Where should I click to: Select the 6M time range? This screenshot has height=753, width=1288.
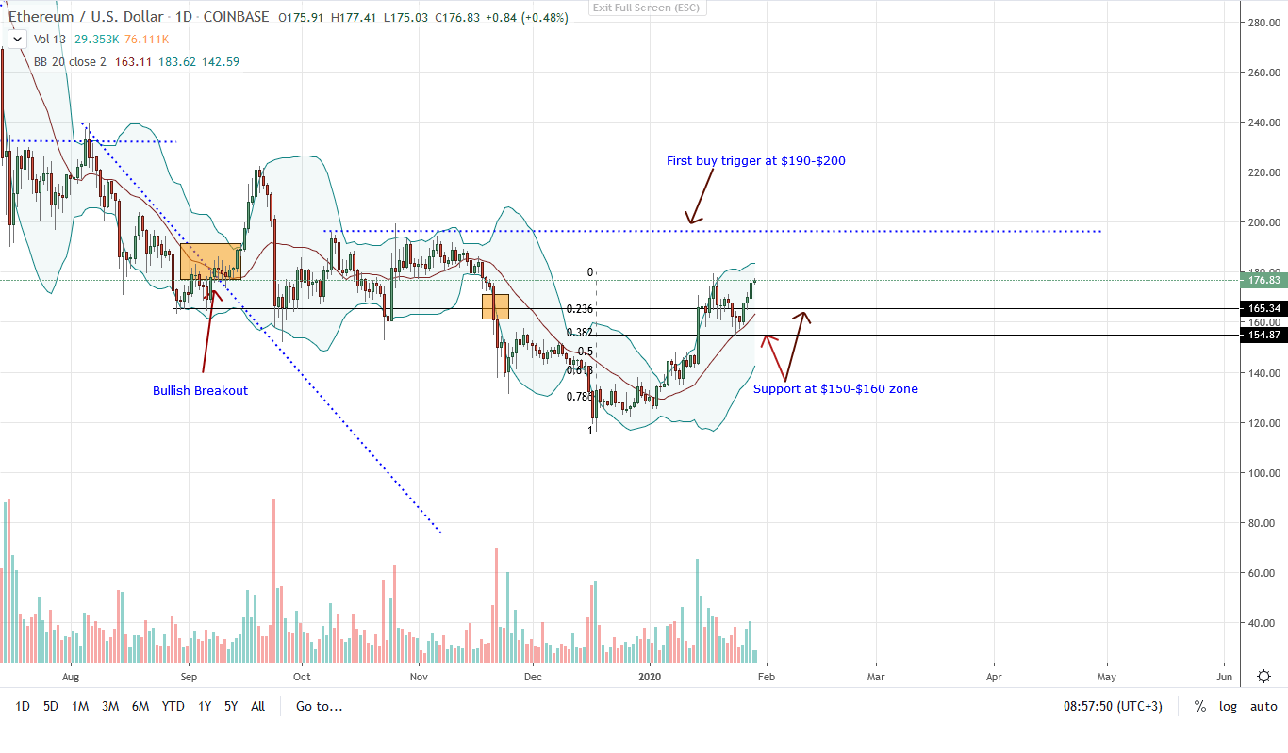[140, 706]
